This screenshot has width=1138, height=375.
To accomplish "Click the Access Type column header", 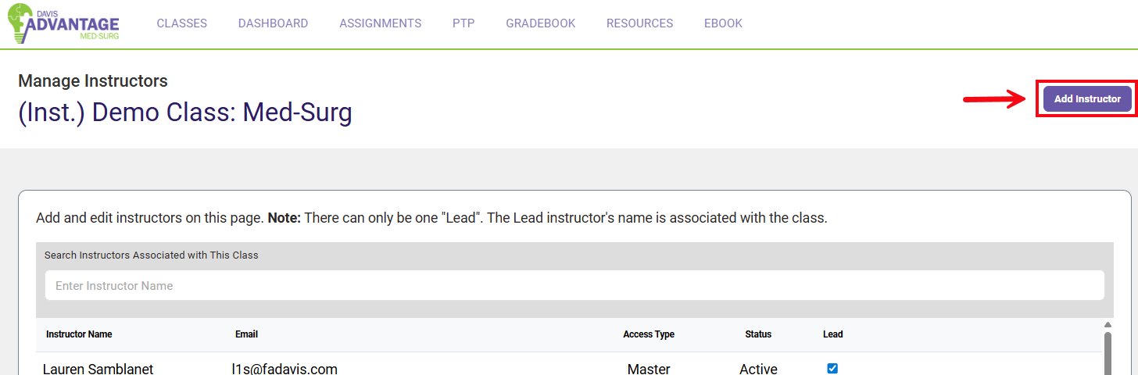I will coord(648,334).
